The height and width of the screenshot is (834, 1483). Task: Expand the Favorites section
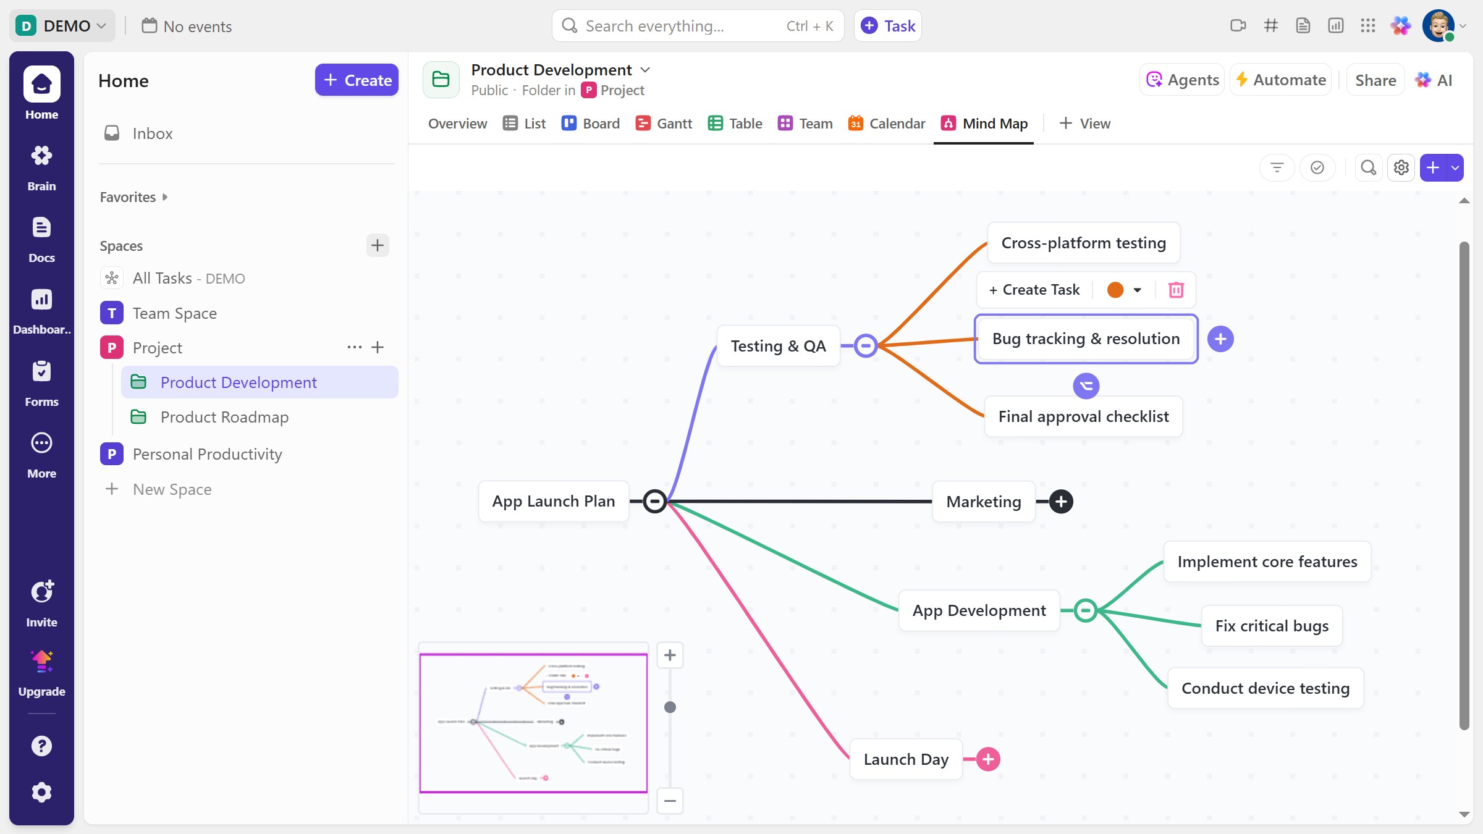[x=133, y=197]
